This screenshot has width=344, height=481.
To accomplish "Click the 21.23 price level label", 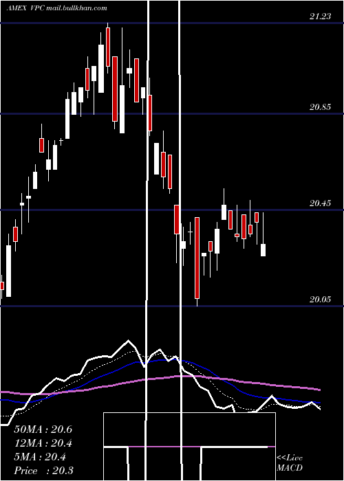I will [x=321, y=16].
